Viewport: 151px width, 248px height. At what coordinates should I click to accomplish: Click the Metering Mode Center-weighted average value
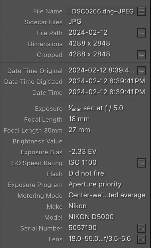(x=107, y=195)
